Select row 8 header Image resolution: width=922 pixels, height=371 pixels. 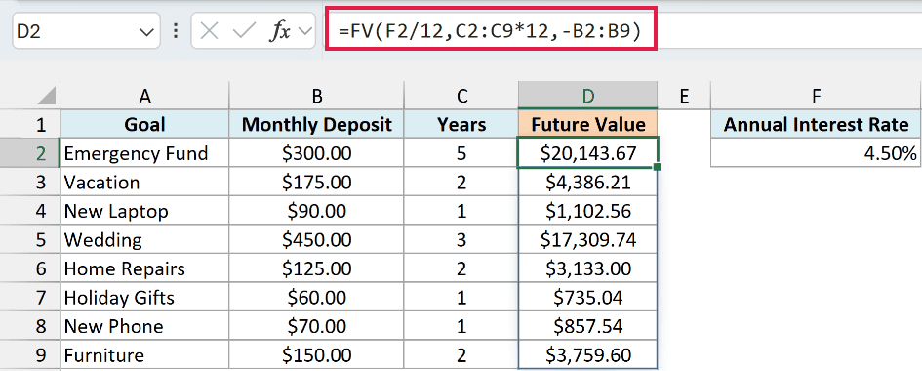(29, 326)
